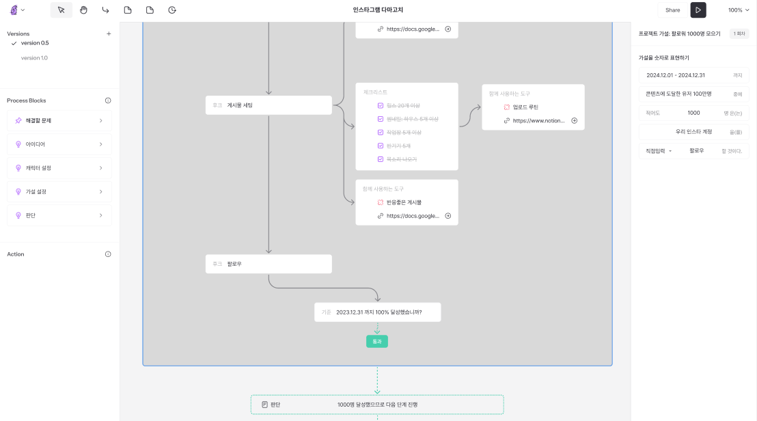Expand the 가설 설정 process block

[59, 192]
